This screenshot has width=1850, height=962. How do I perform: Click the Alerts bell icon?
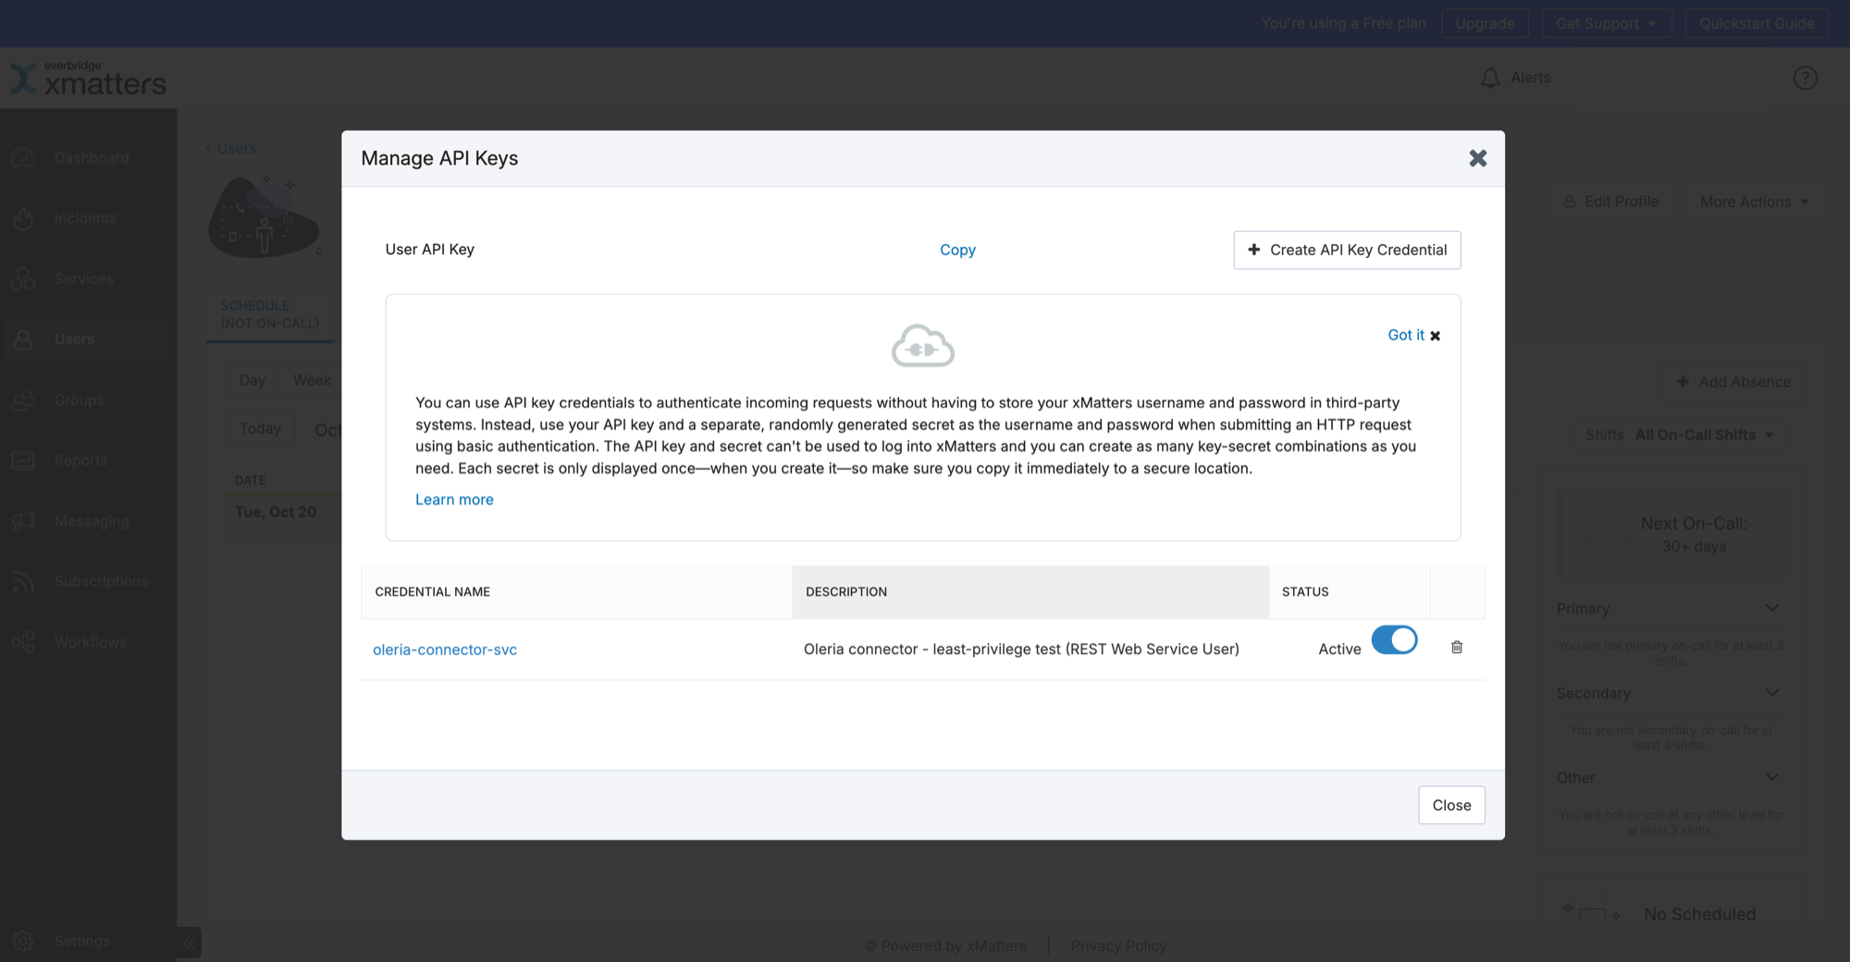click(x=1490, y=78)
